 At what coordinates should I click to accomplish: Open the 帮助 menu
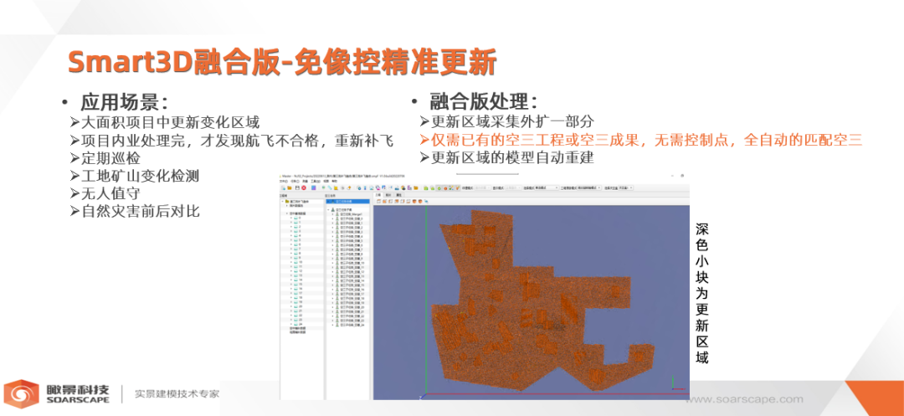pos(334,181)
